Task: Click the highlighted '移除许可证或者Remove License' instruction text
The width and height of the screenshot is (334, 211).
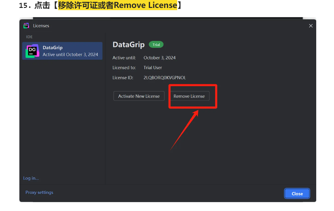Action: (117, 5)
